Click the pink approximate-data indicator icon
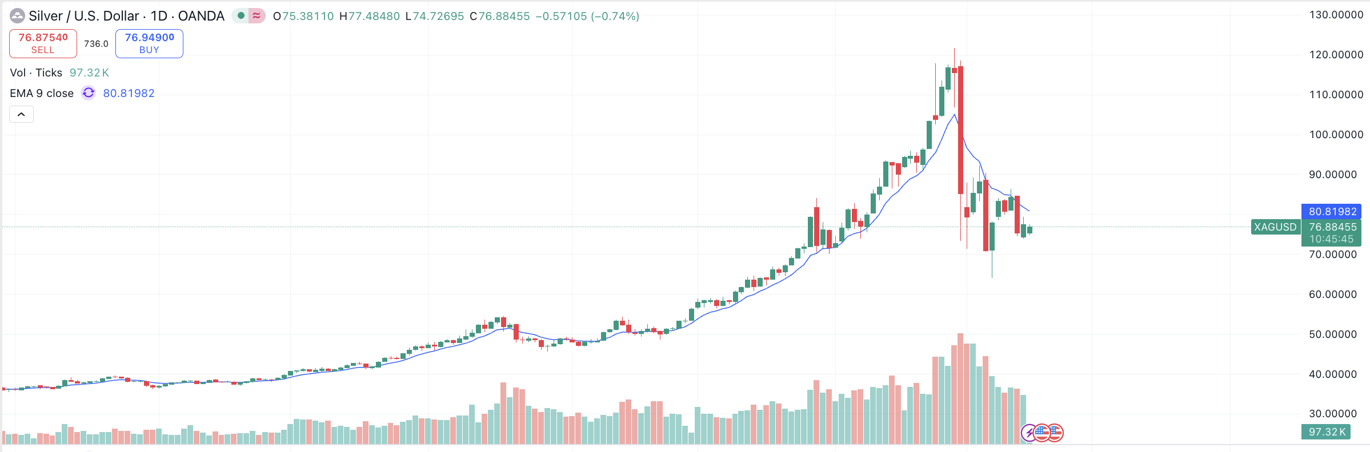The width and height of the screenshot is (1370, 452). click(257, 16)
